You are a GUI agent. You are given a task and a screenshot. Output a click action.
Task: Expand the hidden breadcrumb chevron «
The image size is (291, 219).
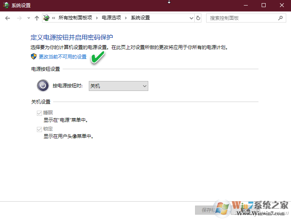click(54, 18)
